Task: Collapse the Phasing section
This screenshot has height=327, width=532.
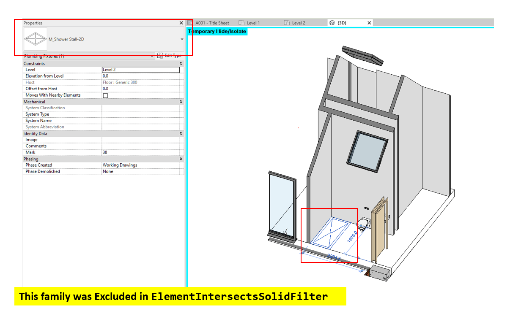Action: (181, 159)
